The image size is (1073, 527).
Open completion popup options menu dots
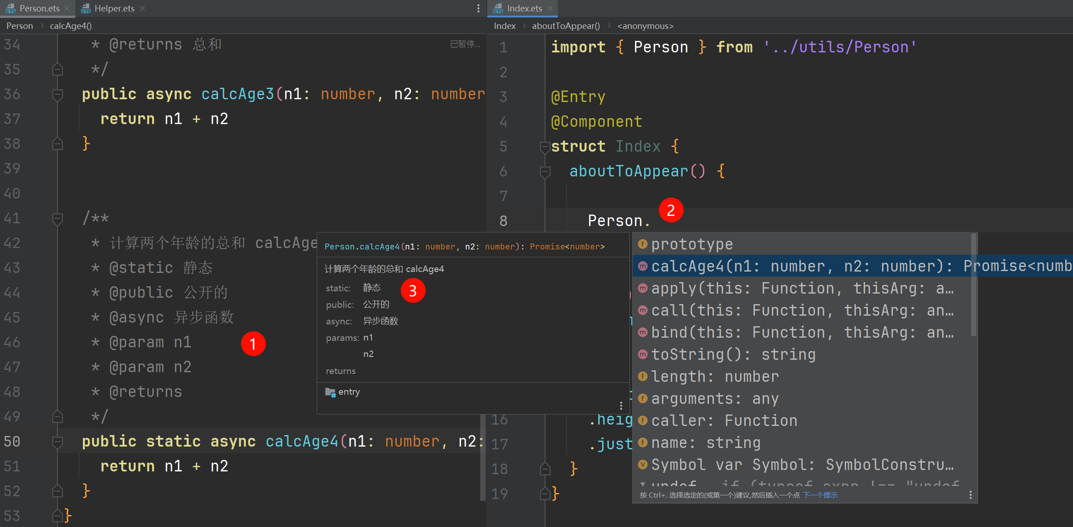click(x=970, y=495)
